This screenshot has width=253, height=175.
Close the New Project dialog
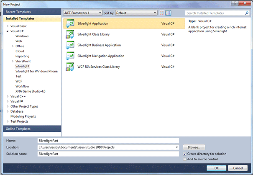245,3
